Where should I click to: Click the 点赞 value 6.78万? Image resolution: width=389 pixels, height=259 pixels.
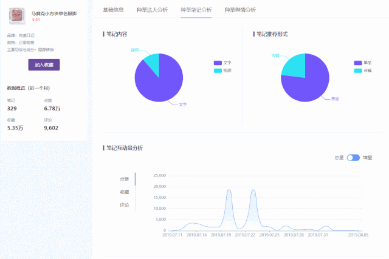[x=52, y=108]
